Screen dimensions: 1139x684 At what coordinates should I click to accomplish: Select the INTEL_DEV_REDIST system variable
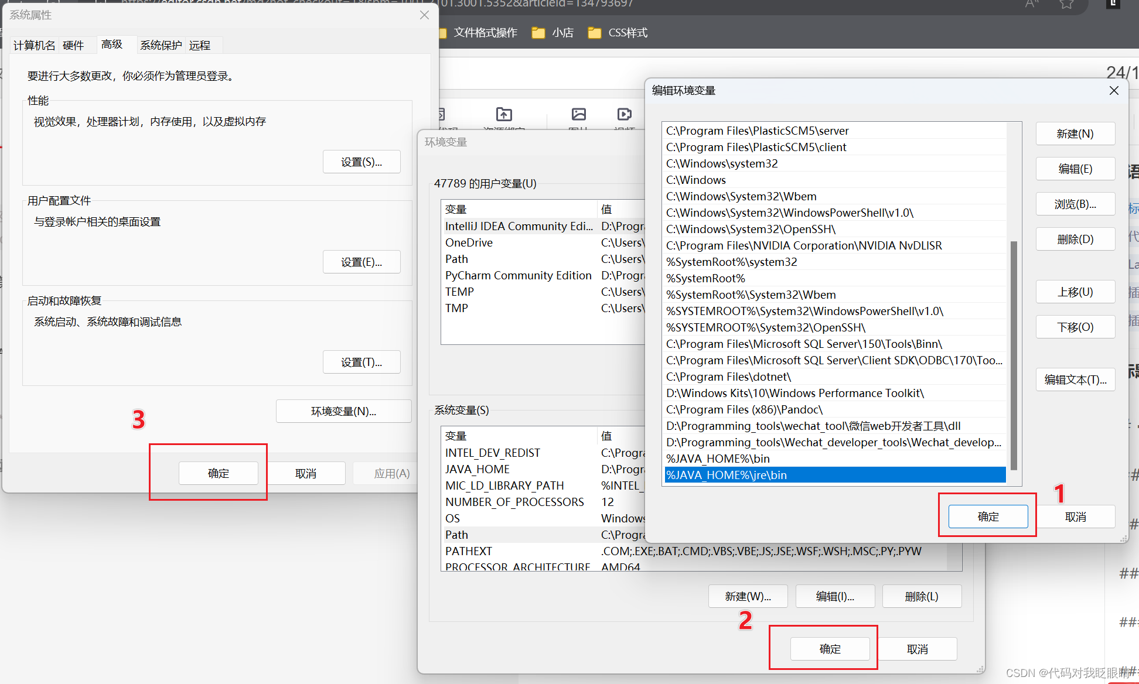[x=543, y=453]
